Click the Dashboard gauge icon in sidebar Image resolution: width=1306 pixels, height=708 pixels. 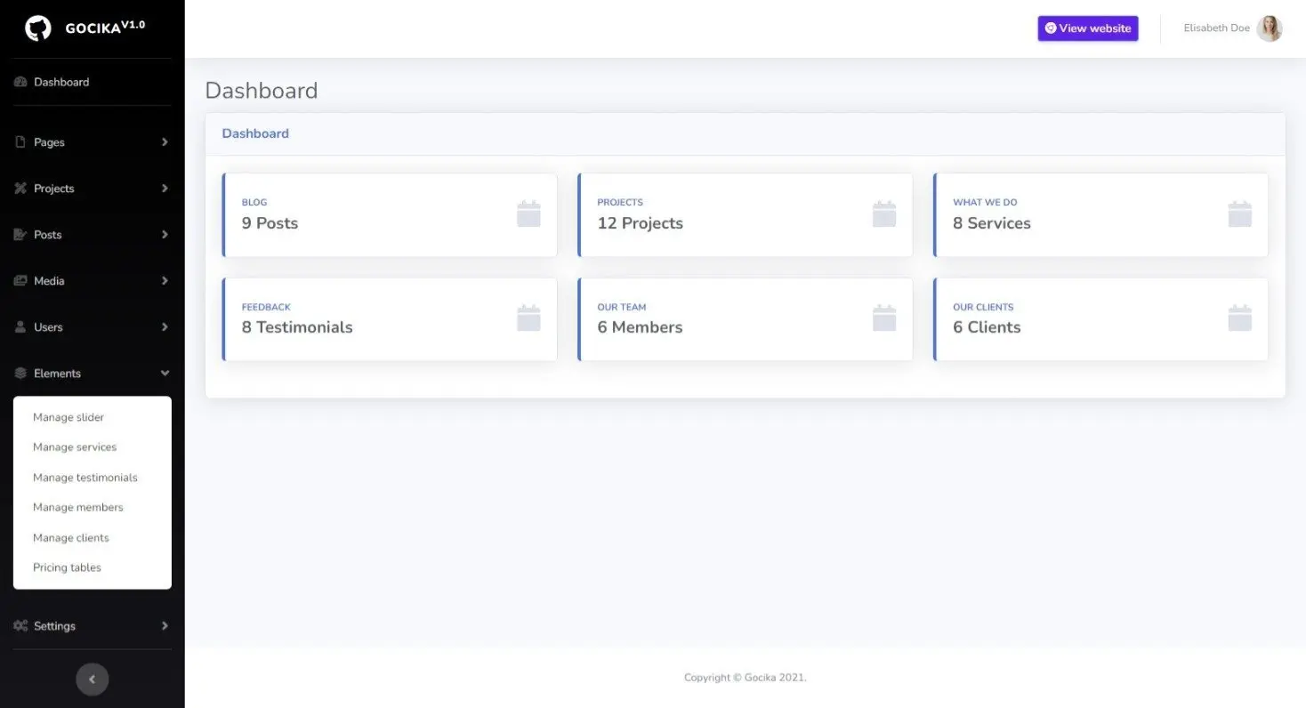20,82
